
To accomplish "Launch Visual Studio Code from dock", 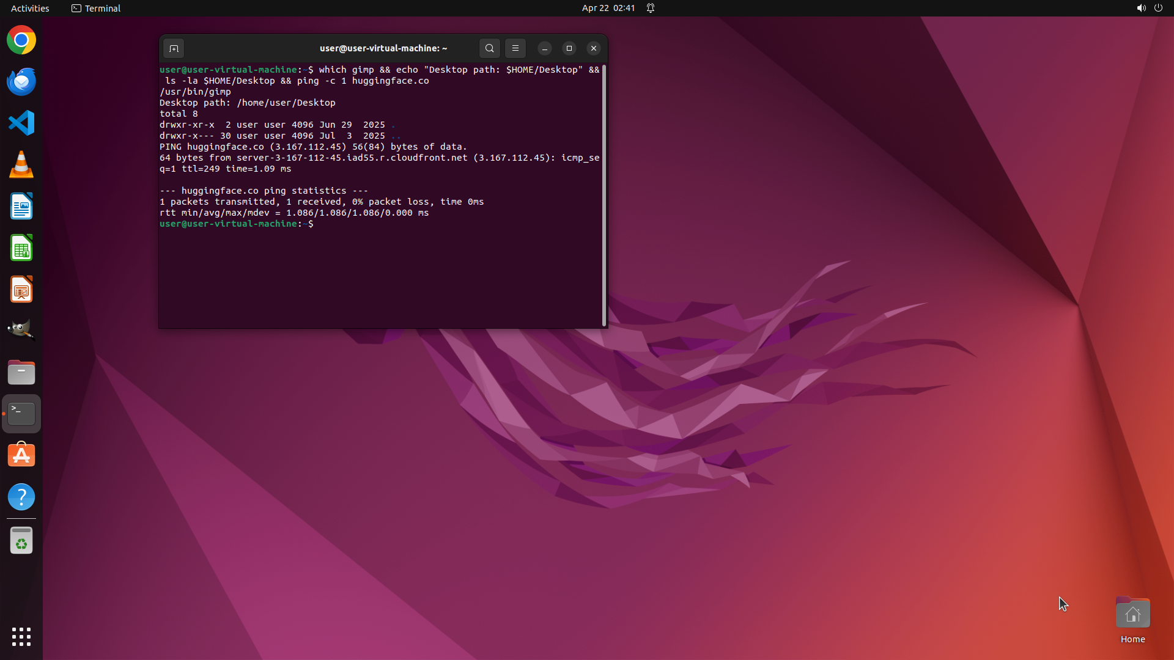I will [x=21, y=123].
